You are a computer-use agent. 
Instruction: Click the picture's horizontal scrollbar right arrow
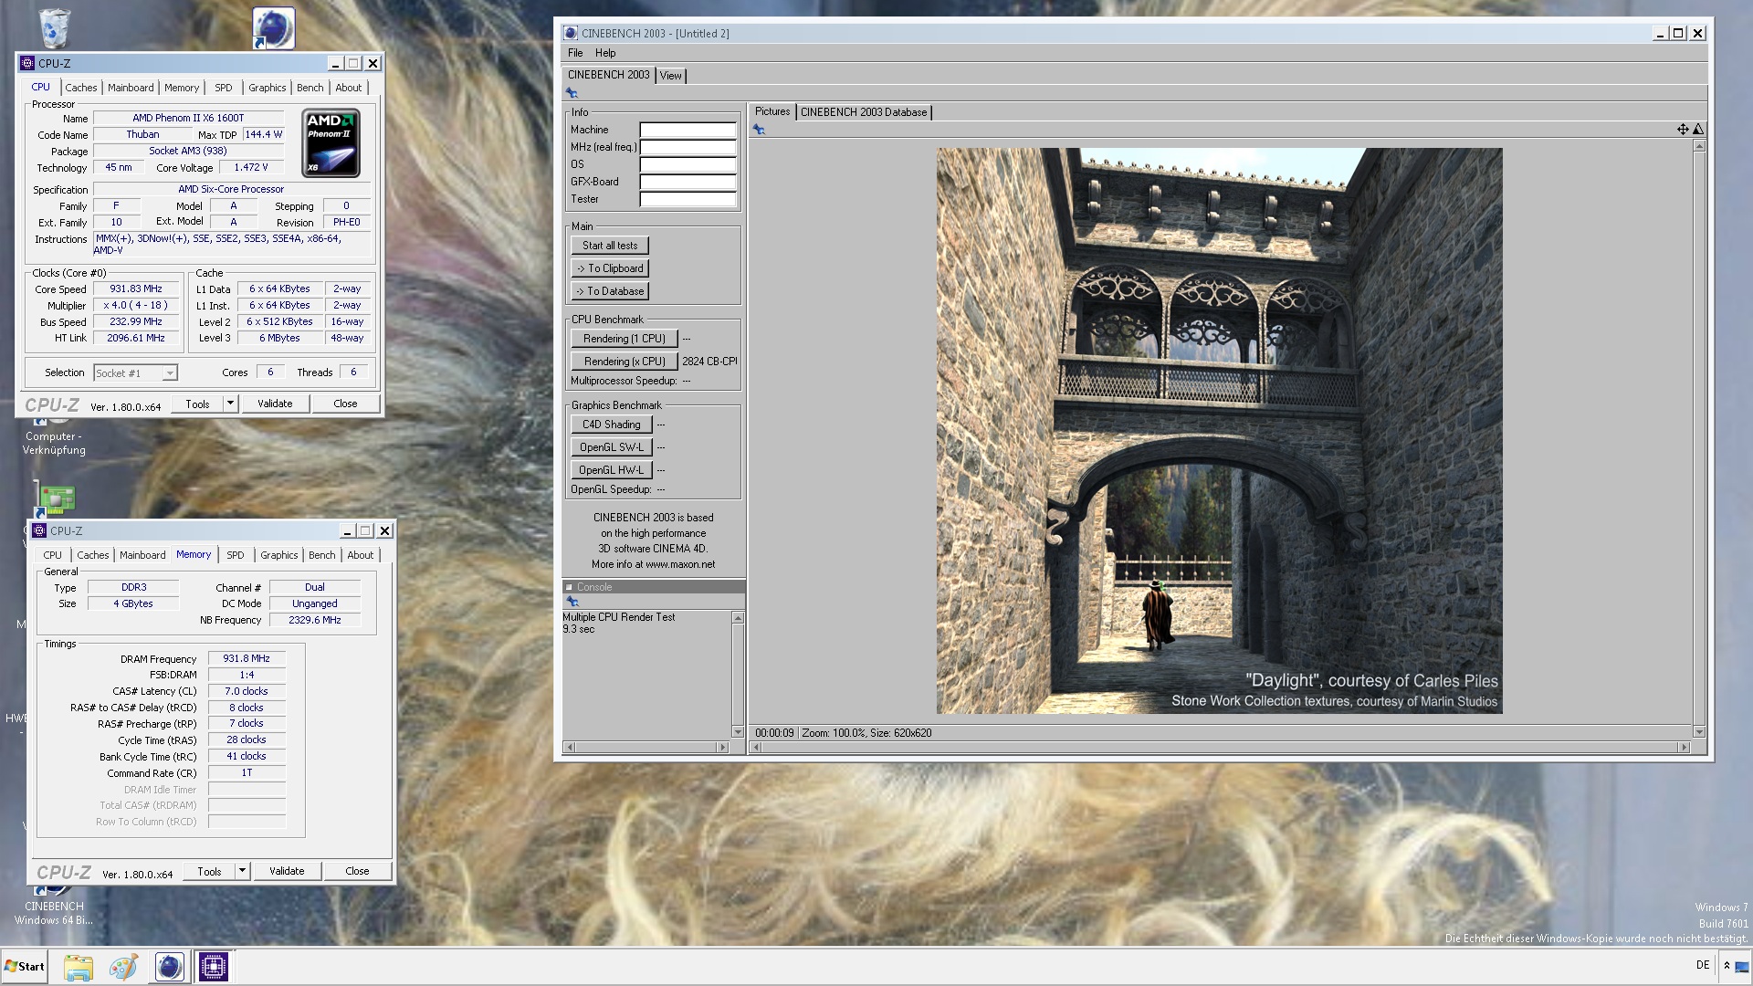[1685, 747]
